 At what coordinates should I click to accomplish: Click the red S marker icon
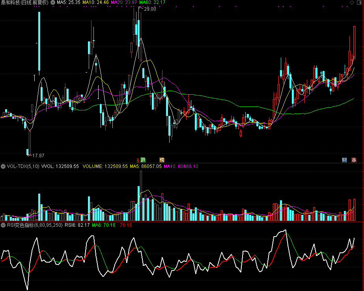pyautogui.click(x=138, y=160)
